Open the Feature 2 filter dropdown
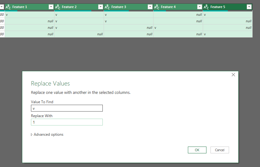 (101, 7)
